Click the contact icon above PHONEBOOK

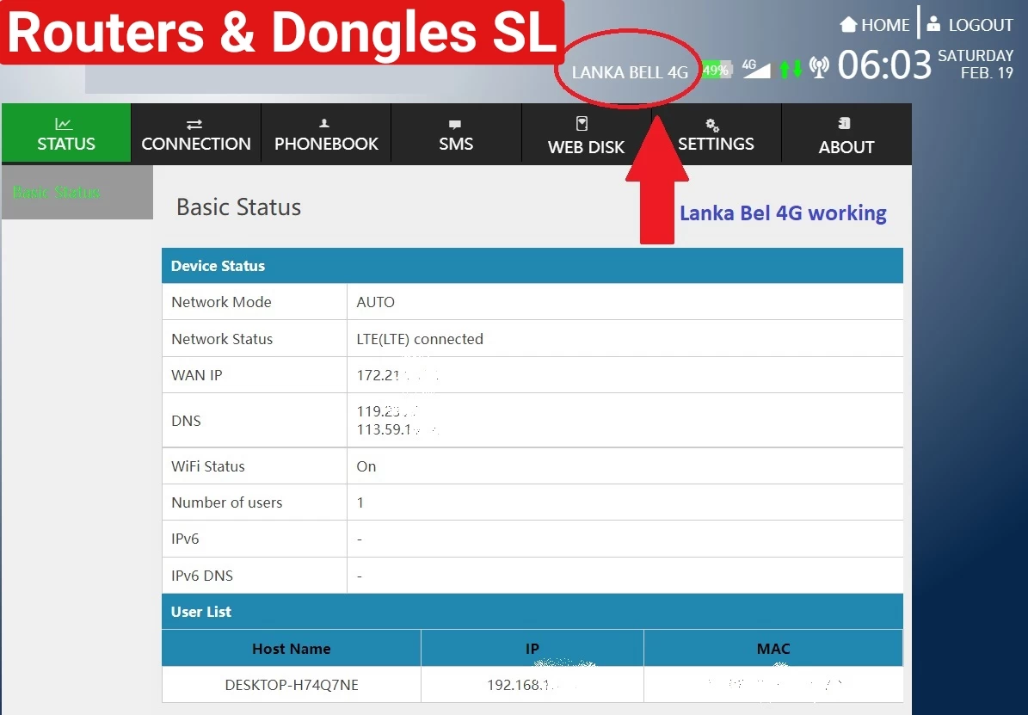pos(323,123)
